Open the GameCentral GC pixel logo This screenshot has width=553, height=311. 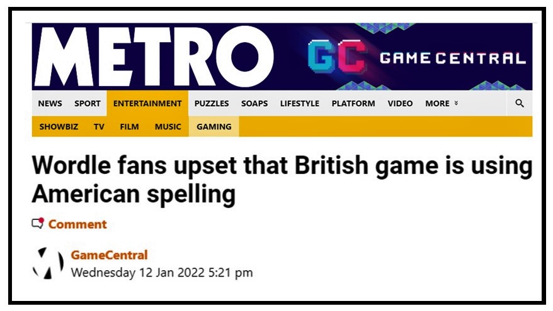pyautogui.click(x=336, y=59)
